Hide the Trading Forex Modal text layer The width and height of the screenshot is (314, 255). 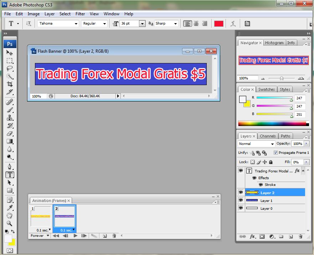[241, 171]
